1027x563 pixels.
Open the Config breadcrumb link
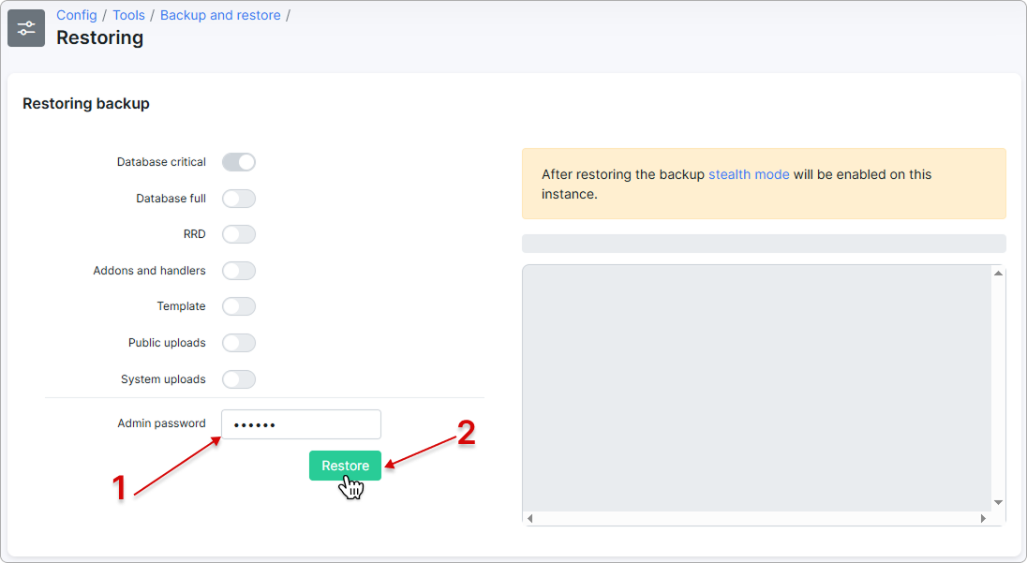coord(77,15)
